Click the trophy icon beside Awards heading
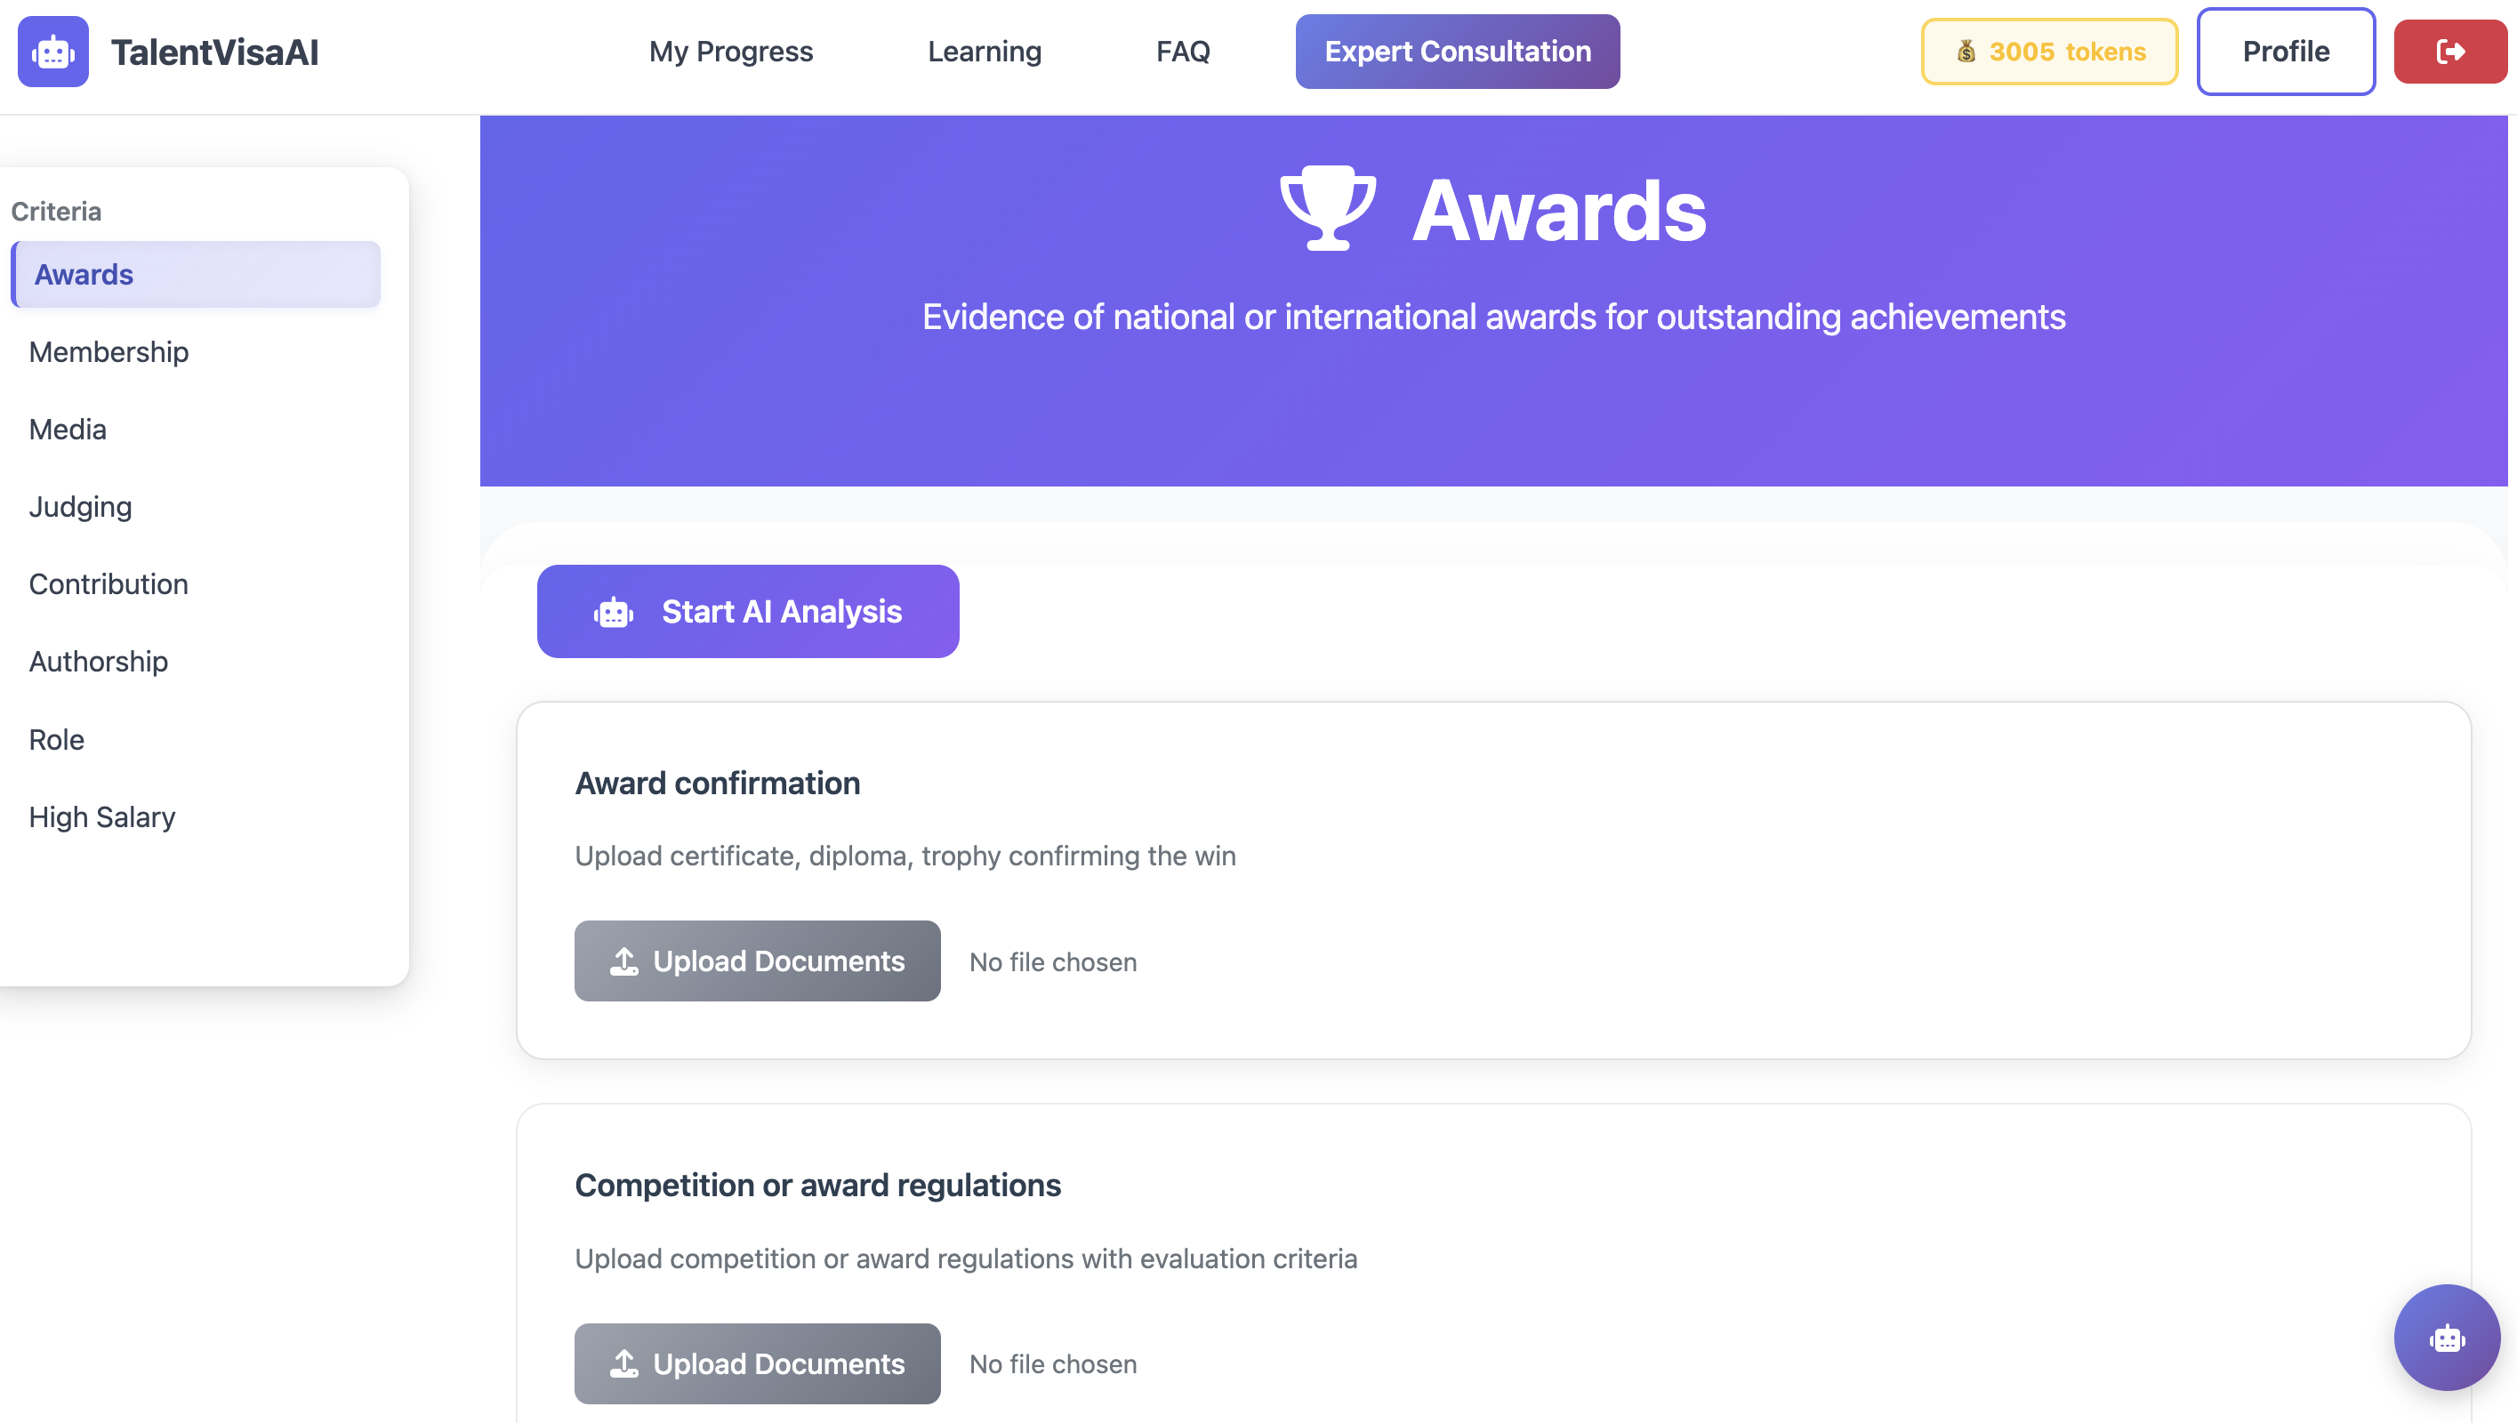2517x1423 pixels. click(x=1328, y=208)
